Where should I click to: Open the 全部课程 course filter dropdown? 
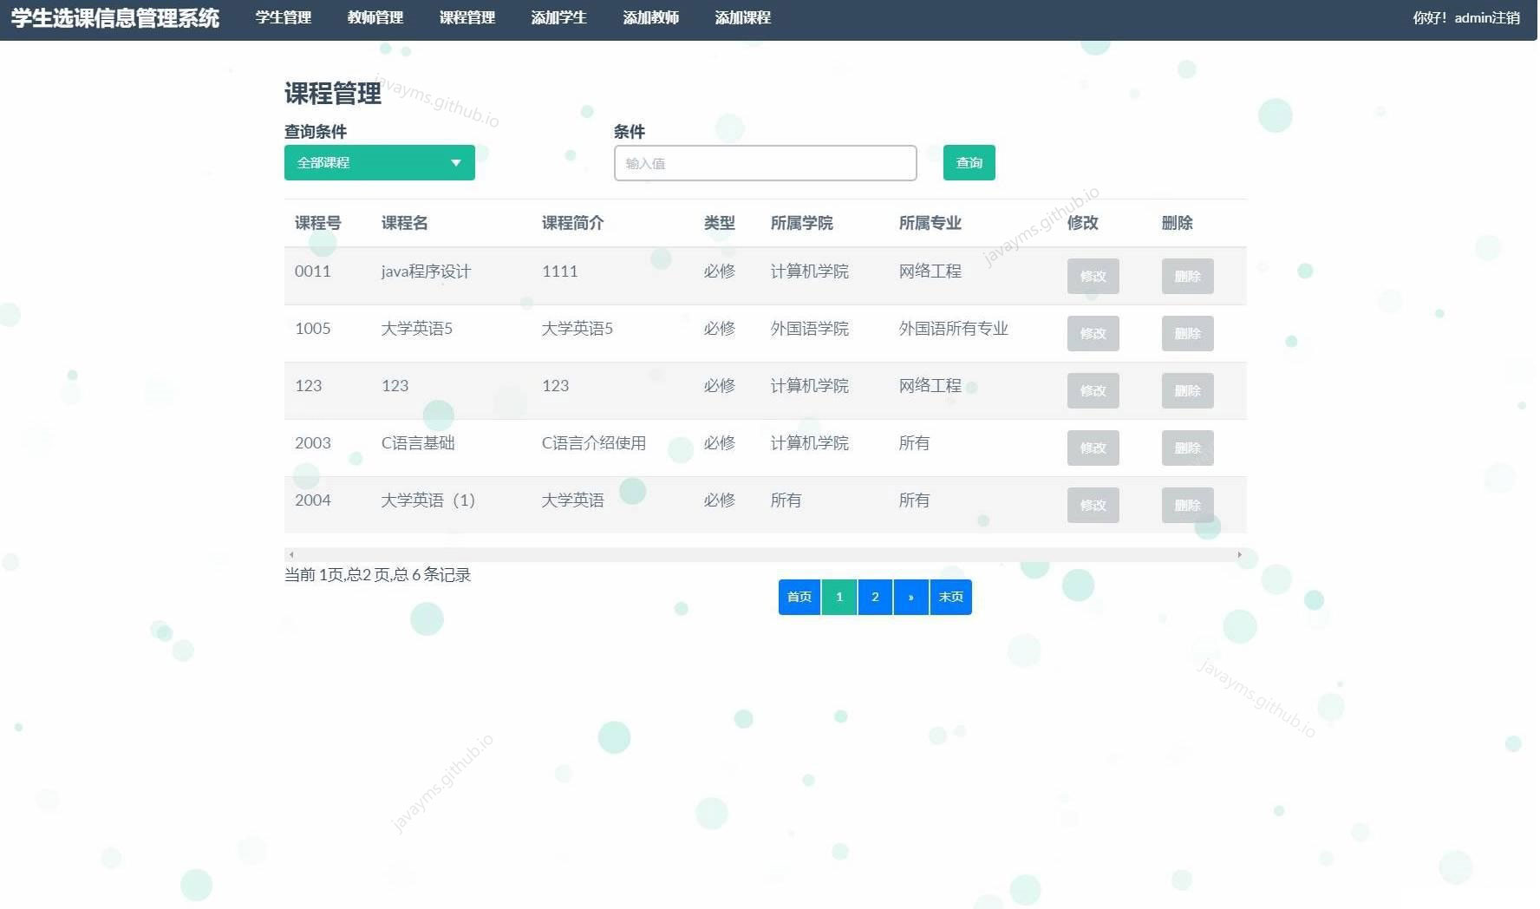coord(364,162)
